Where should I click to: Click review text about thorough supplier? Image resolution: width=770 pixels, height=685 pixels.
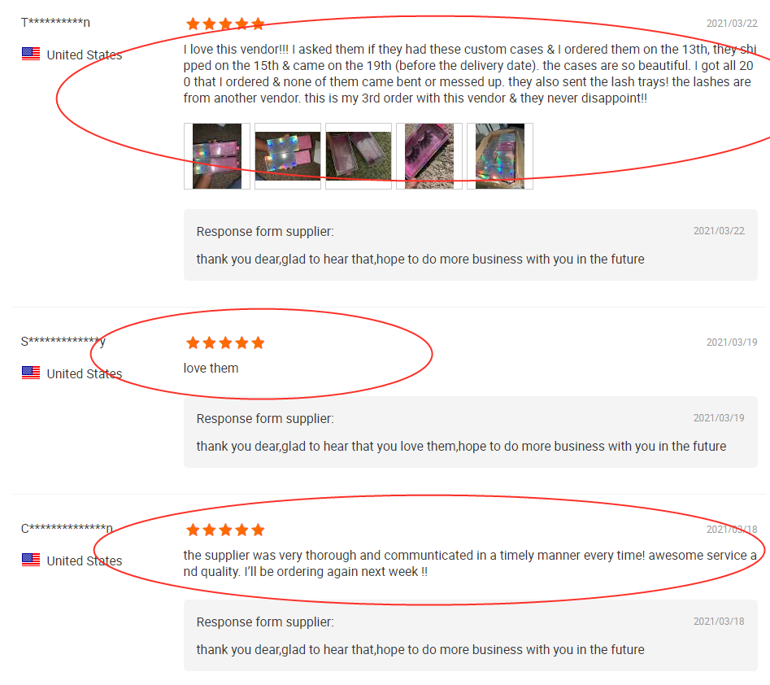470,563
